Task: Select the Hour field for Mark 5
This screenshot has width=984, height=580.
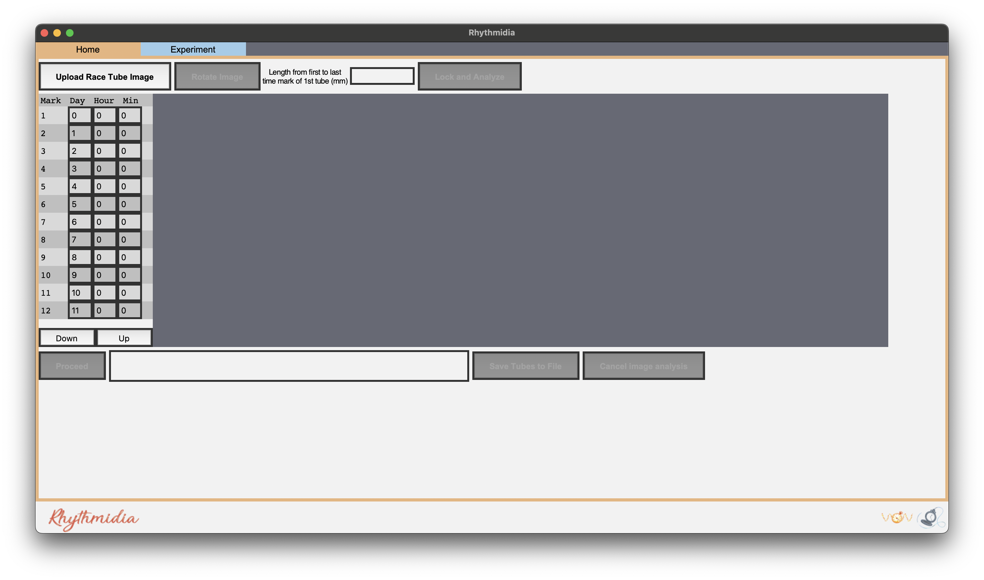Action: tap(105, 186)
